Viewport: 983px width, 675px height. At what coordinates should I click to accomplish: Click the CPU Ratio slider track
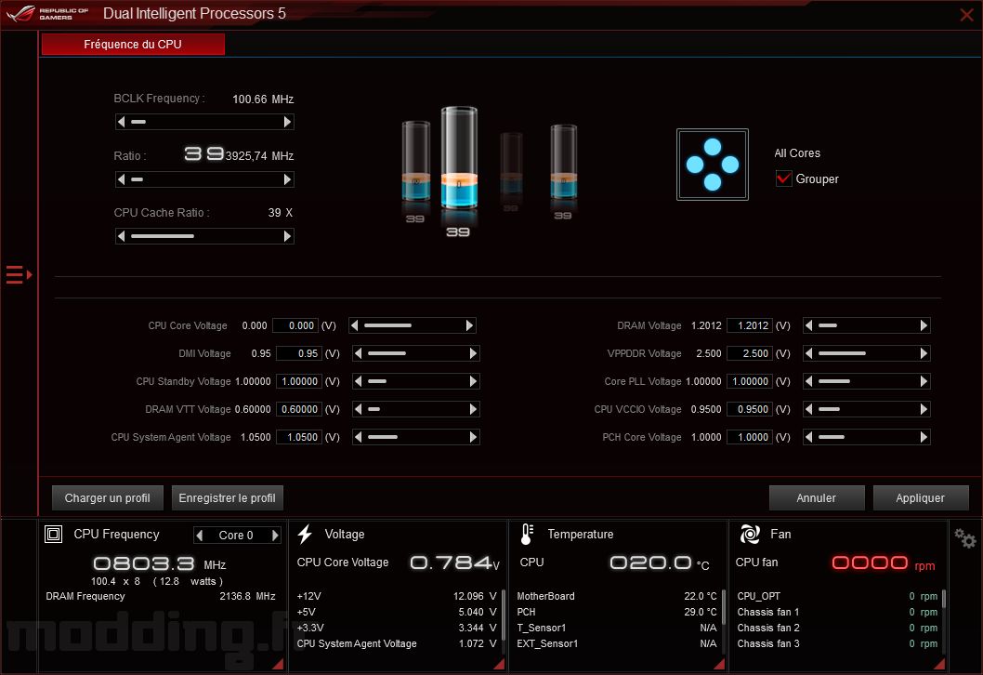(x=204, y=179)
